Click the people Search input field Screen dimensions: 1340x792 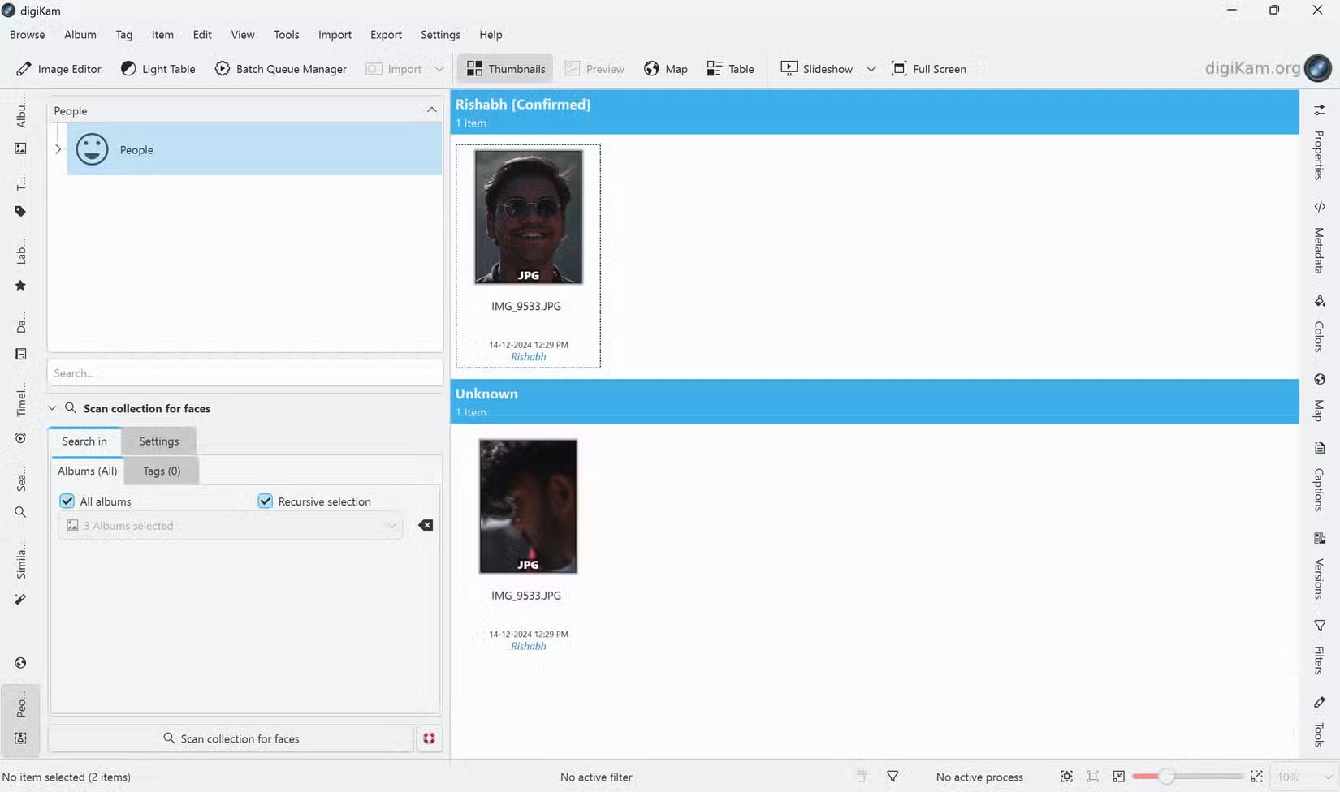(244, 373)
